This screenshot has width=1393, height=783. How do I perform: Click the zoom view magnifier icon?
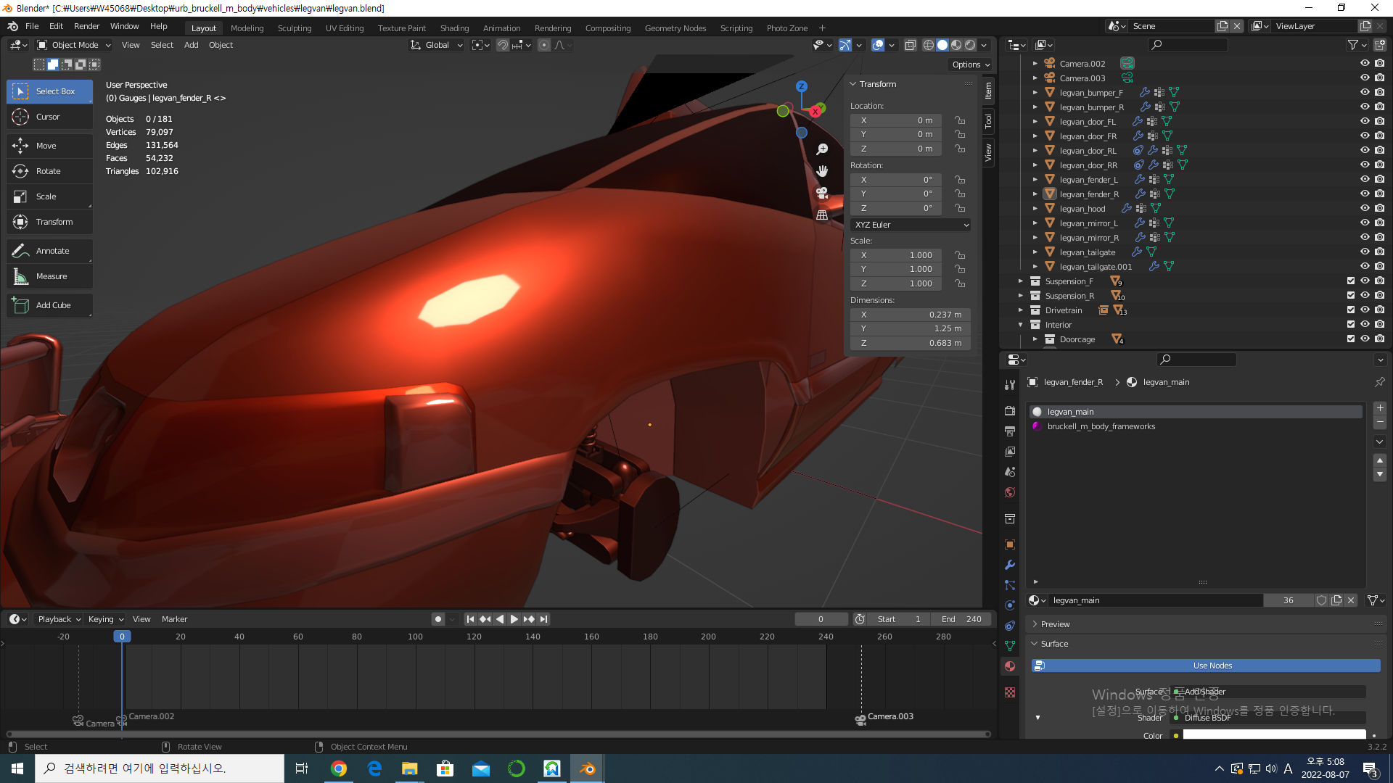coord(822,149)
